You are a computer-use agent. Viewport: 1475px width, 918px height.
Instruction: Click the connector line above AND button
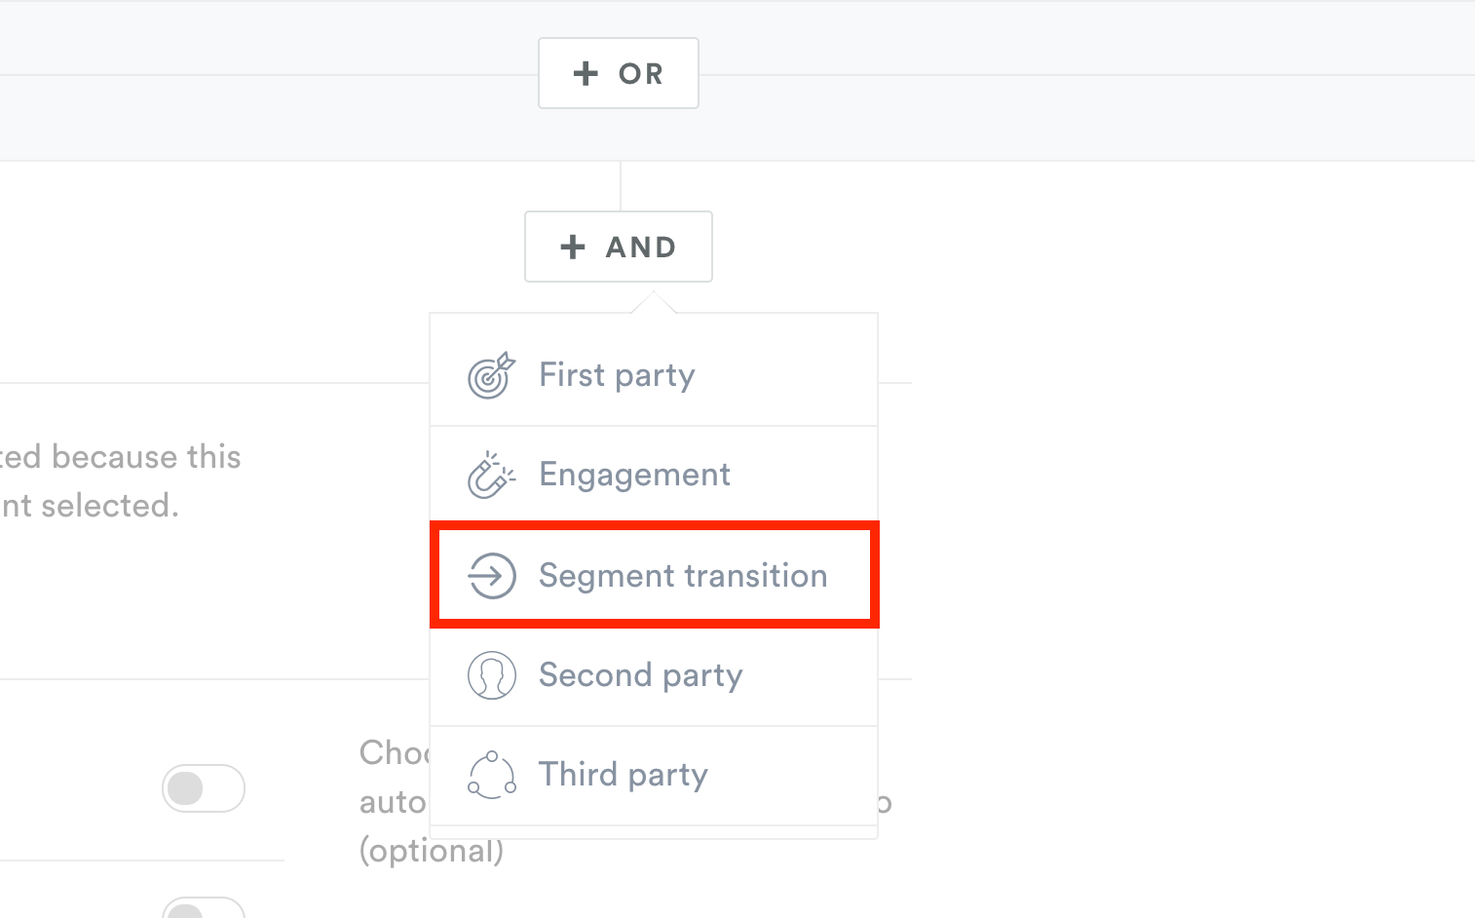(x=621, y=186)
